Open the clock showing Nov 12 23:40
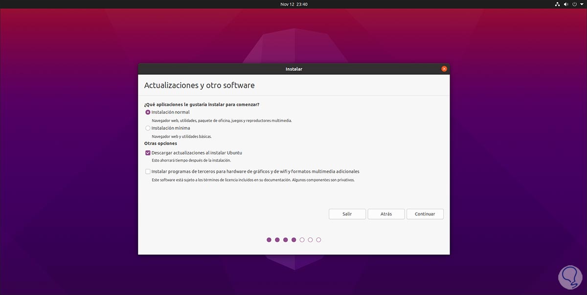The height and width of the screenshot is (295, 587). (293, 4)
